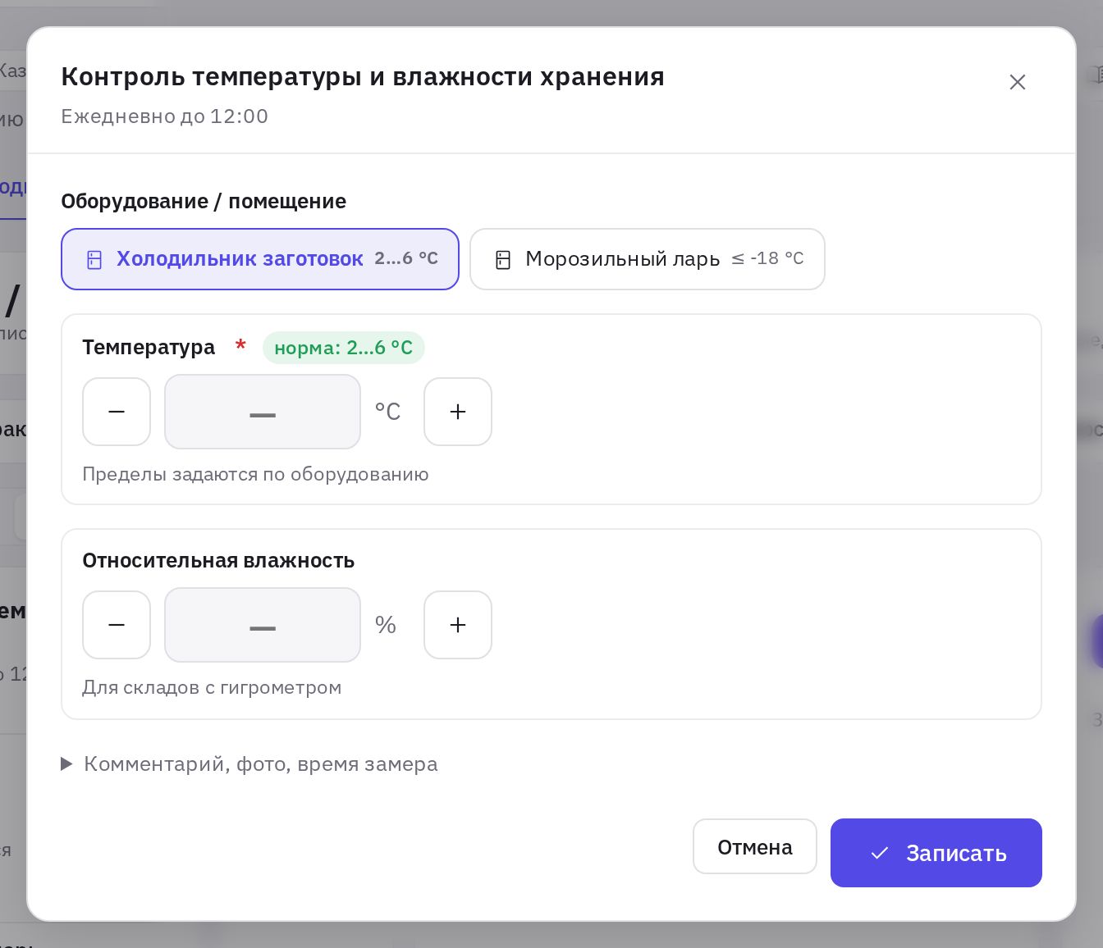This screenshot has width=1103, height=948.
Task: Click the freezer icon in Морозильный ларь
Action: click(503, 260)
